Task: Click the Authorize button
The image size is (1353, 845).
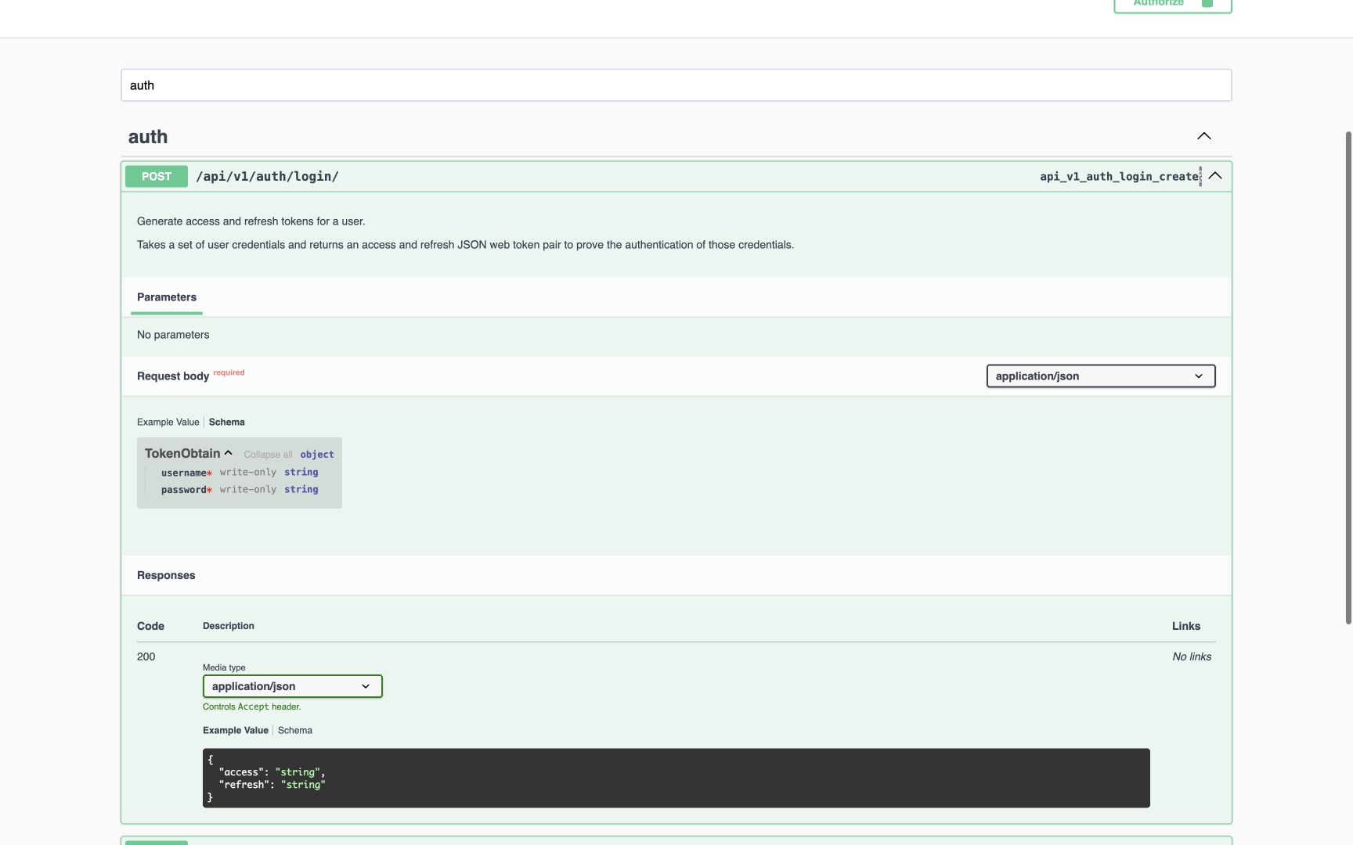Action: point(1173,4)
